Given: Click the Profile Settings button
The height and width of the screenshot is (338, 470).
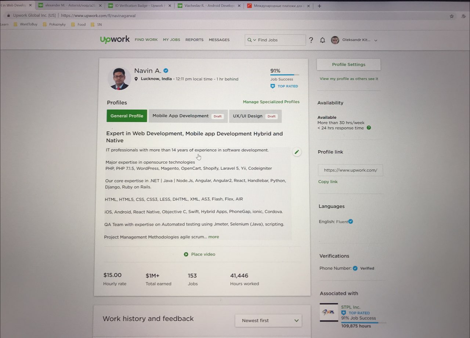Looking at the screenshot, I should point(349,65).
